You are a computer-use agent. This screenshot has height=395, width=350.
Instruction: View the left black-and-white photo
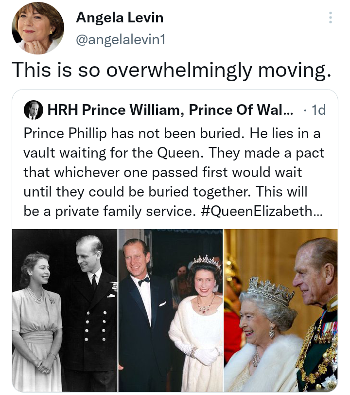65,310
